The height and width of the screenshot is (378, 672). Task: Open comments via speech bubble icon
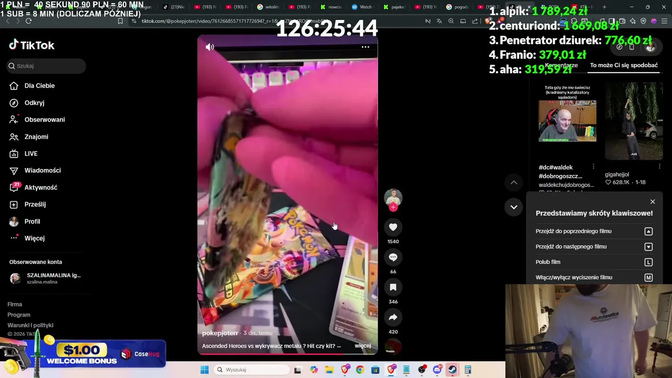393,257
